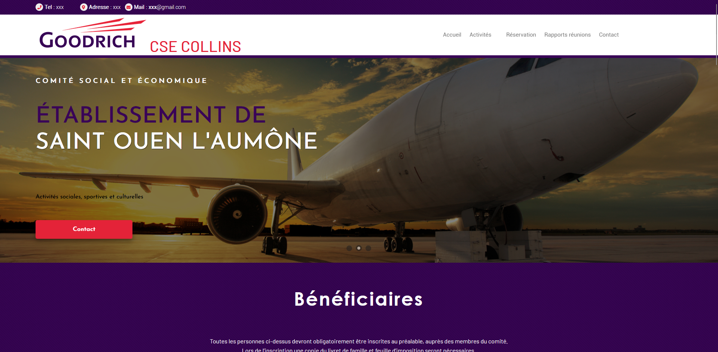Click the red Contact button on the banner
Viewport: 718px width, 352px height.
tap(84, 229)
